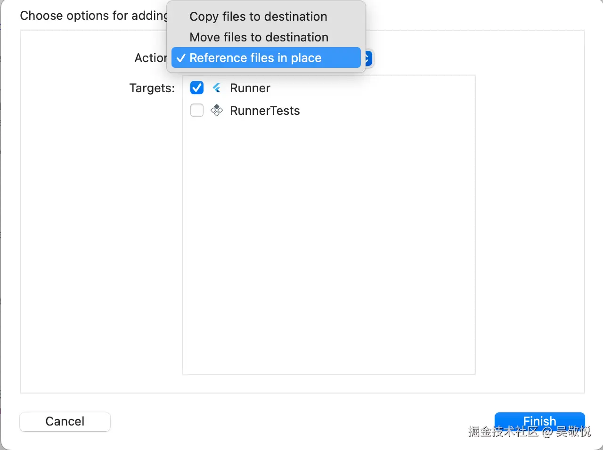
Task: Enable the RunnerTests target checkbox
Action: coord(197,111)
